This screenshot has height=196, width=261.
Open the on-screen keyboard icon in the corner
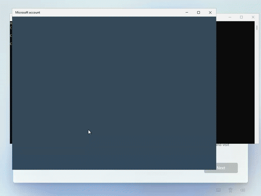click(x=218, y=190)
